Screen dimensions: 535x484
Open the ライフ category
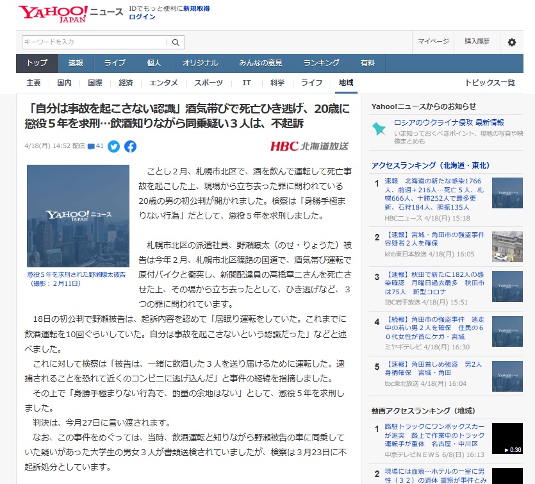311,83
